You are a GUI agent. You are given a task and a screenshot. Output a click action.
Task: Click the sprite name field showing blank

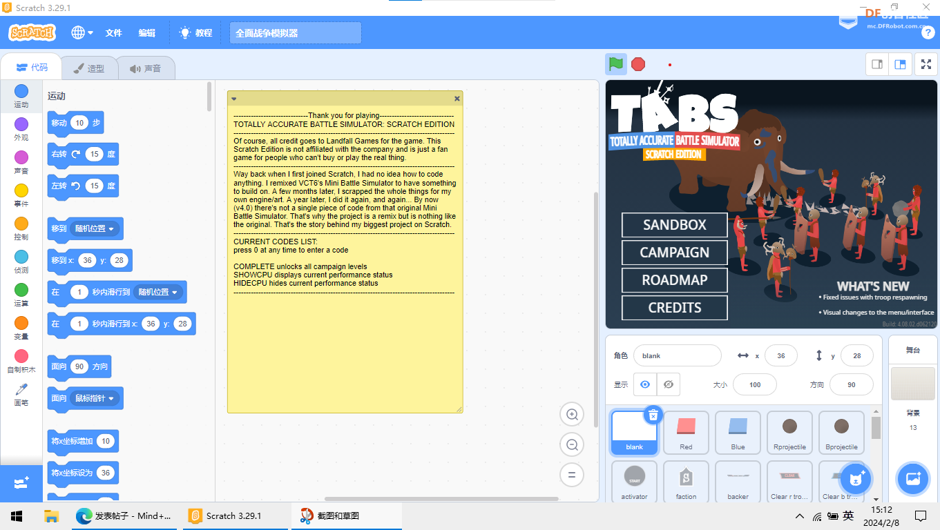(x=677, y=355)
